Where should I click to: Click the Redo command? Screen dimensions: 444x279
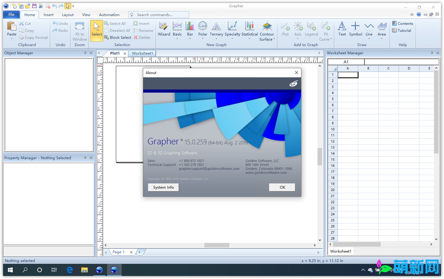point(60,30)
